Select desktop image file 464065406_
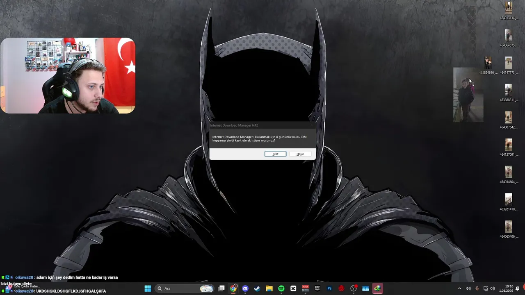525x295 pixels. pos(509,229)
